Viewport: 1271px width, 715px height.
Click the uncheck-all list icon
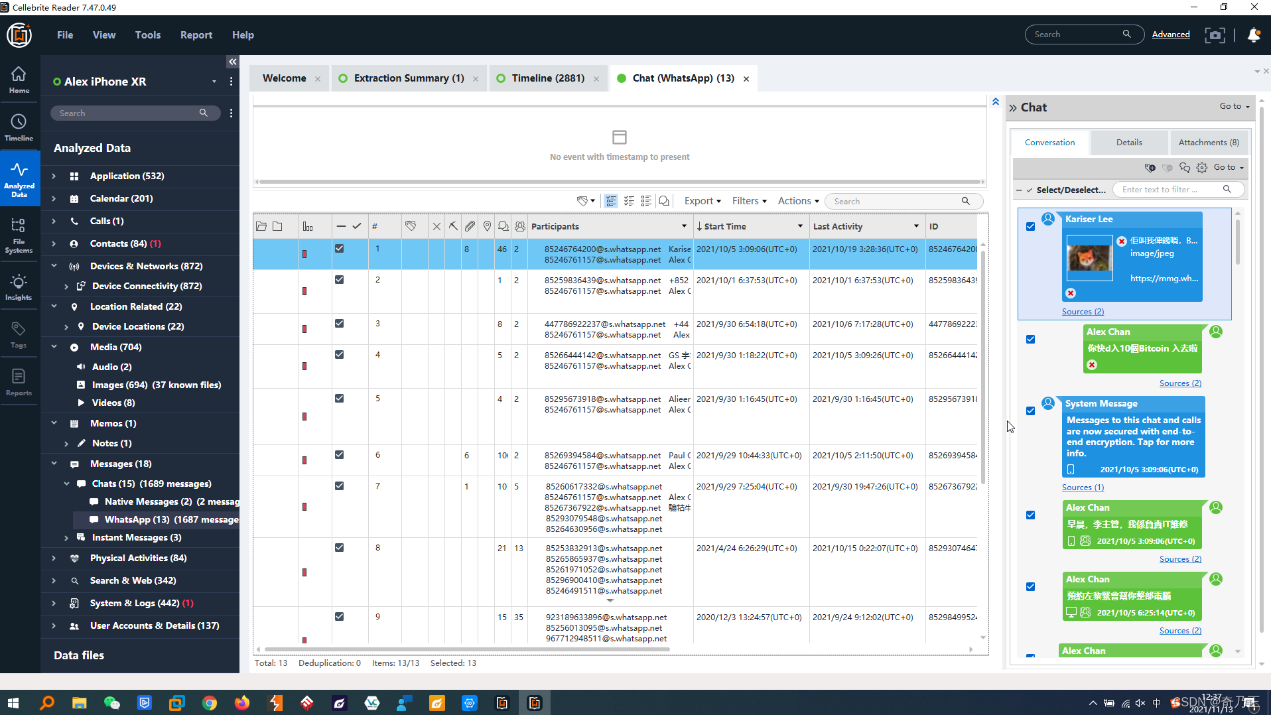[x=629, y=201]
